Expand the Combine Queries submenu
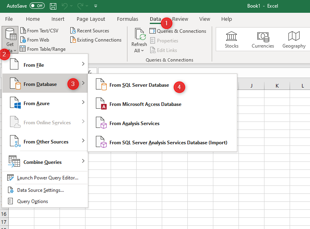Screen dimensions: 310x229 click(x=45, y=162)
